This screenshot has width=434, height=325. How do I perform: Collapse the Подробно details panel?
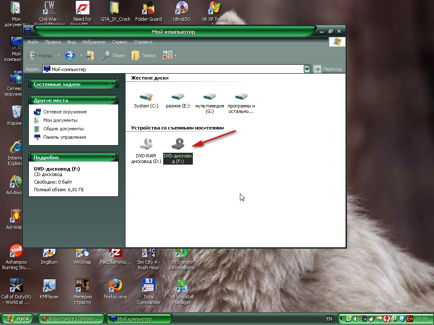[73, 157]
